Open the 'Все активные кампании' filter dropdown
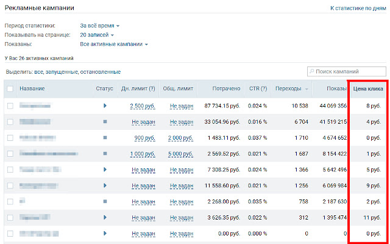This screenshot has height=244, width=390. [114, 45]
